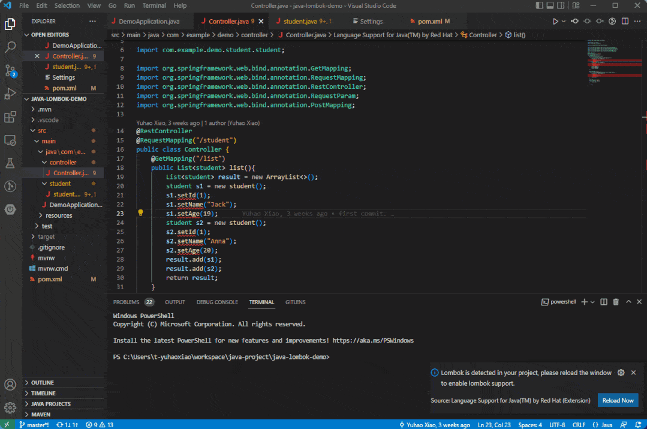The image size is (647, 429).
Task: Open the Source Control view
Action: (10, 70)
